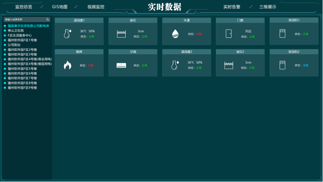This screenshot has height=182, width=323.
Task: Switch to the 三维展示 tab
Action: pos(268,7)
